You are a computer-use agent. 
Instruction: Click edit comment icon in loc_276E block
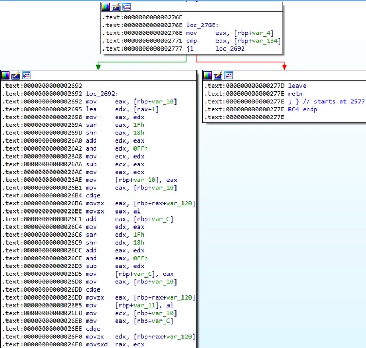(116, 7)
